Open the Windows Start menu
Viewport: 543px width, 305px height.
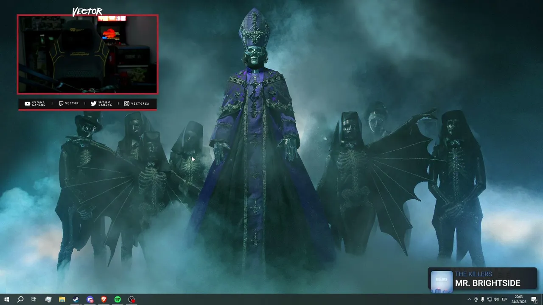pos(7,299)
